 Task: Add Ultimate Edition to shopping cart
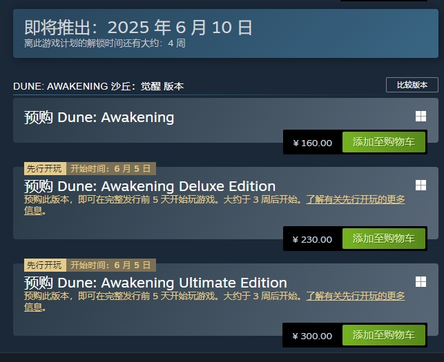[x=383, y=335]
